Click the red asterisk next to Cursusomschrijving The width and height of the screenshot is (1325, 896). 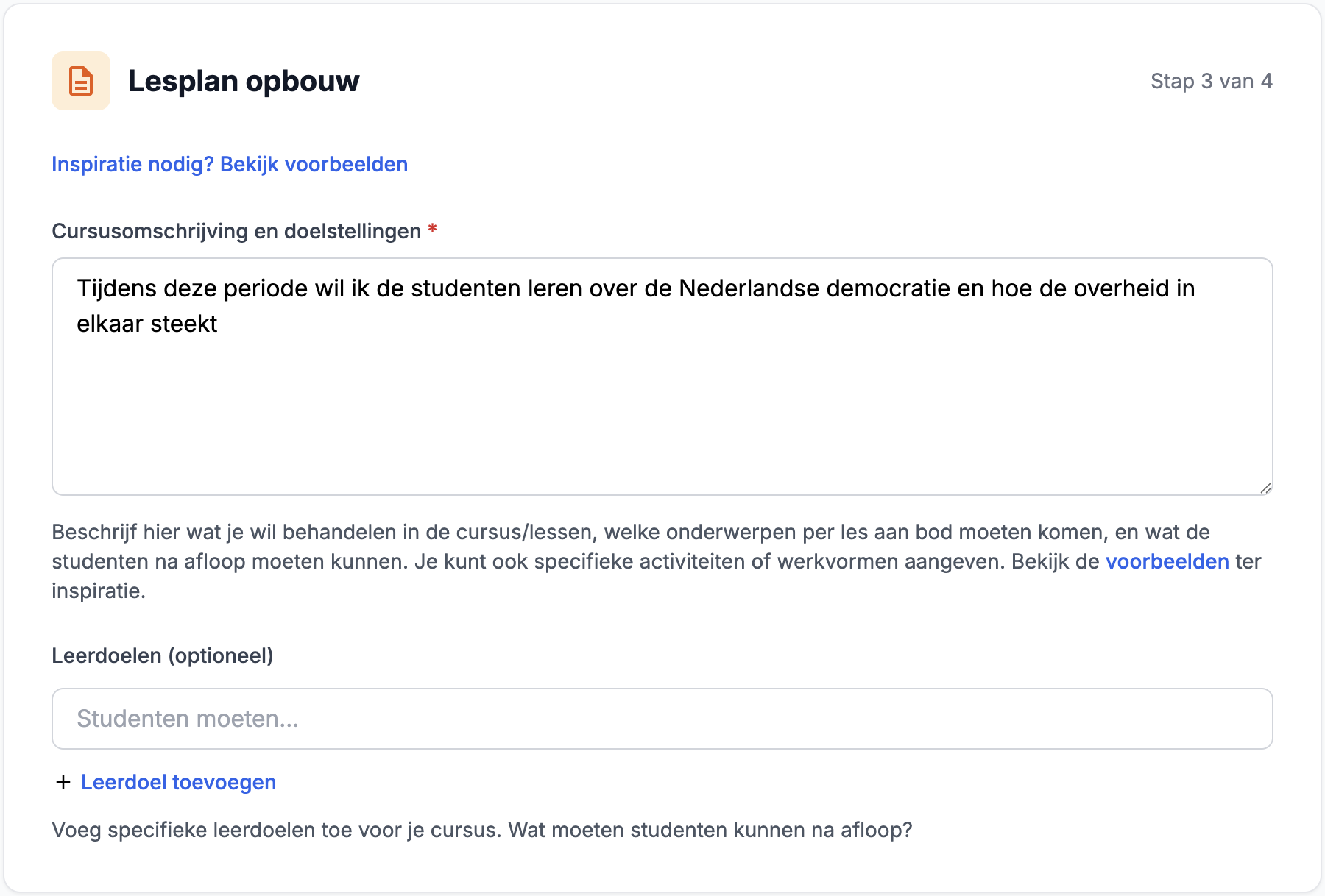[x=431, y=230]
